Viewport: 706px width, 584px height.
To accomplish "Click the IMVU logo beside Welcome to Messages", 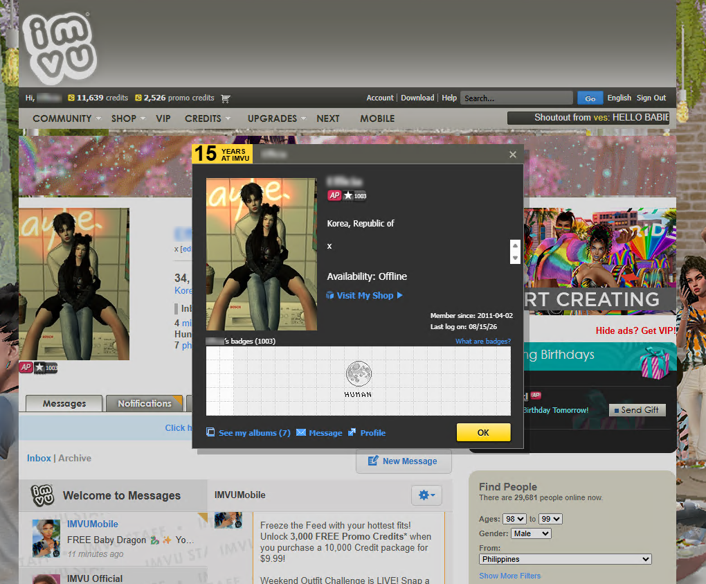I will pyautogui.click(x=42, y=495).
